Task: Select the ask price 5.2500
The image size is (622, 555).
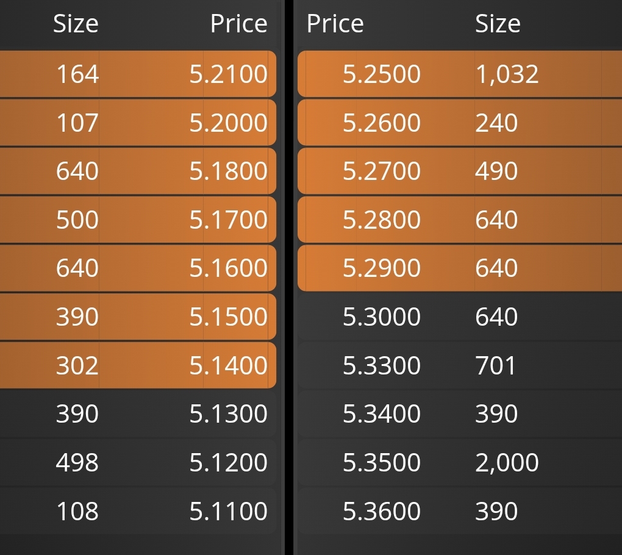Action: (382, 74)
